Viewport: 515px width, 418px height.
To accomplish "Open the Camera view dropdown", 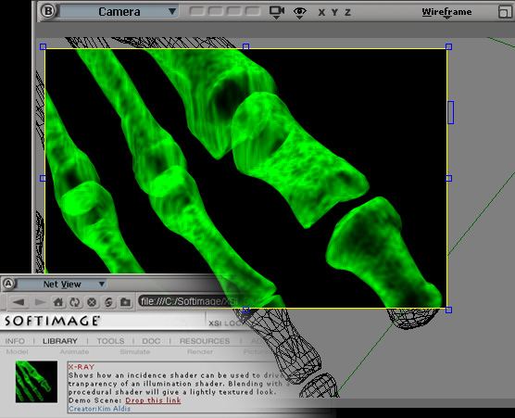I will [x=119, y=11].
